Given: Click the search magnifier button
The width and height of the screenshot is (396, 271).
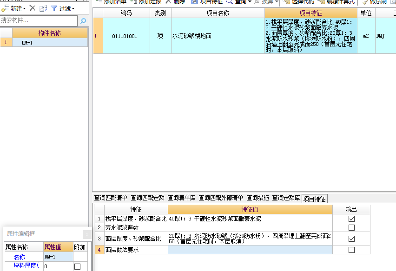Looking at the screenshot, I should [83, 21].
